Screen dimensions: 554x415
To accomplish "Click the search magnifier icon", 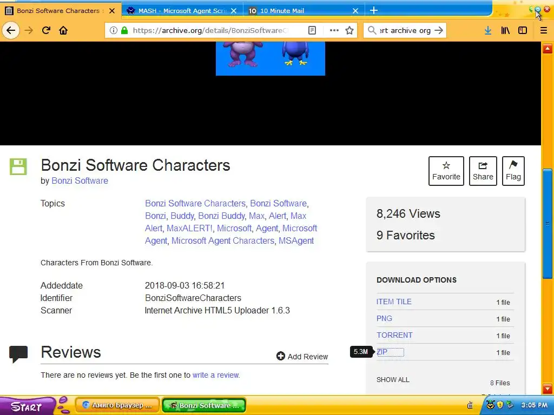I will [x=372, y=30].
